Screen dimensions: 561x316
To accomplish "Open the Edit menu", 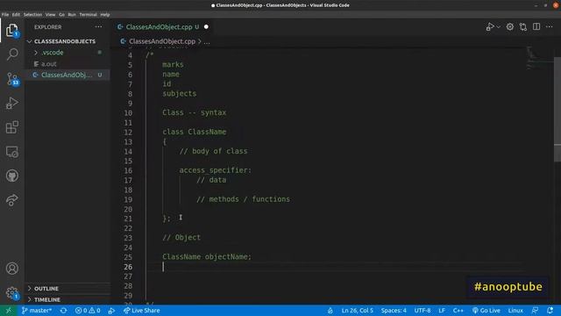I will click(16, 15).
